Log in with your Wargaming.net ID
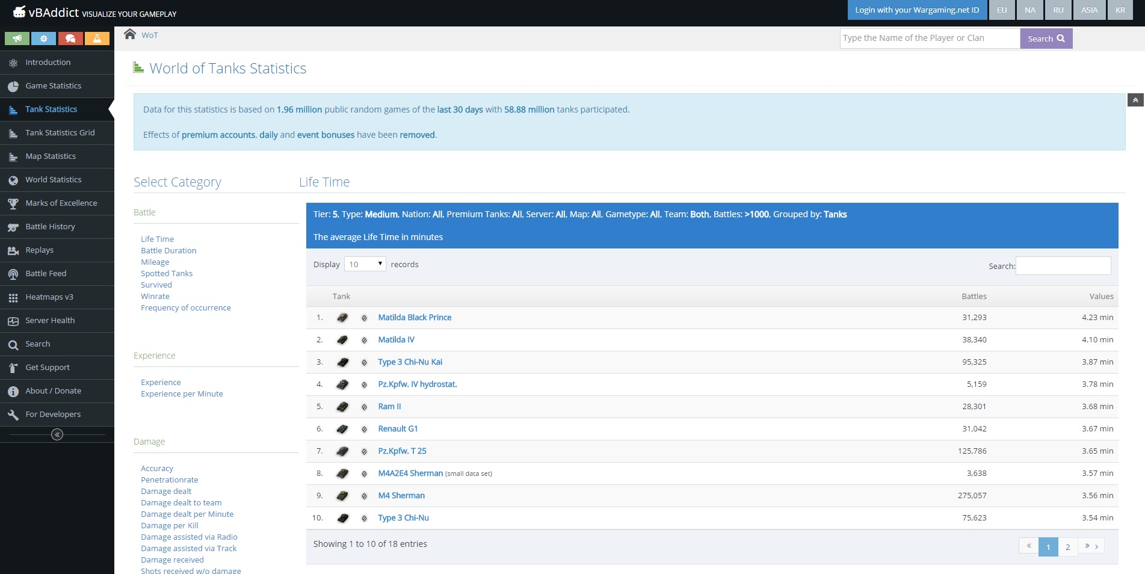The height and width of the screenshot is (574, 1145). click(916, 10)
